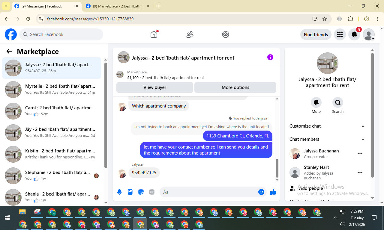Click conversation list scrollbar
The width and height of the screenshot is (384, 230).
click(x=106, y=115)
